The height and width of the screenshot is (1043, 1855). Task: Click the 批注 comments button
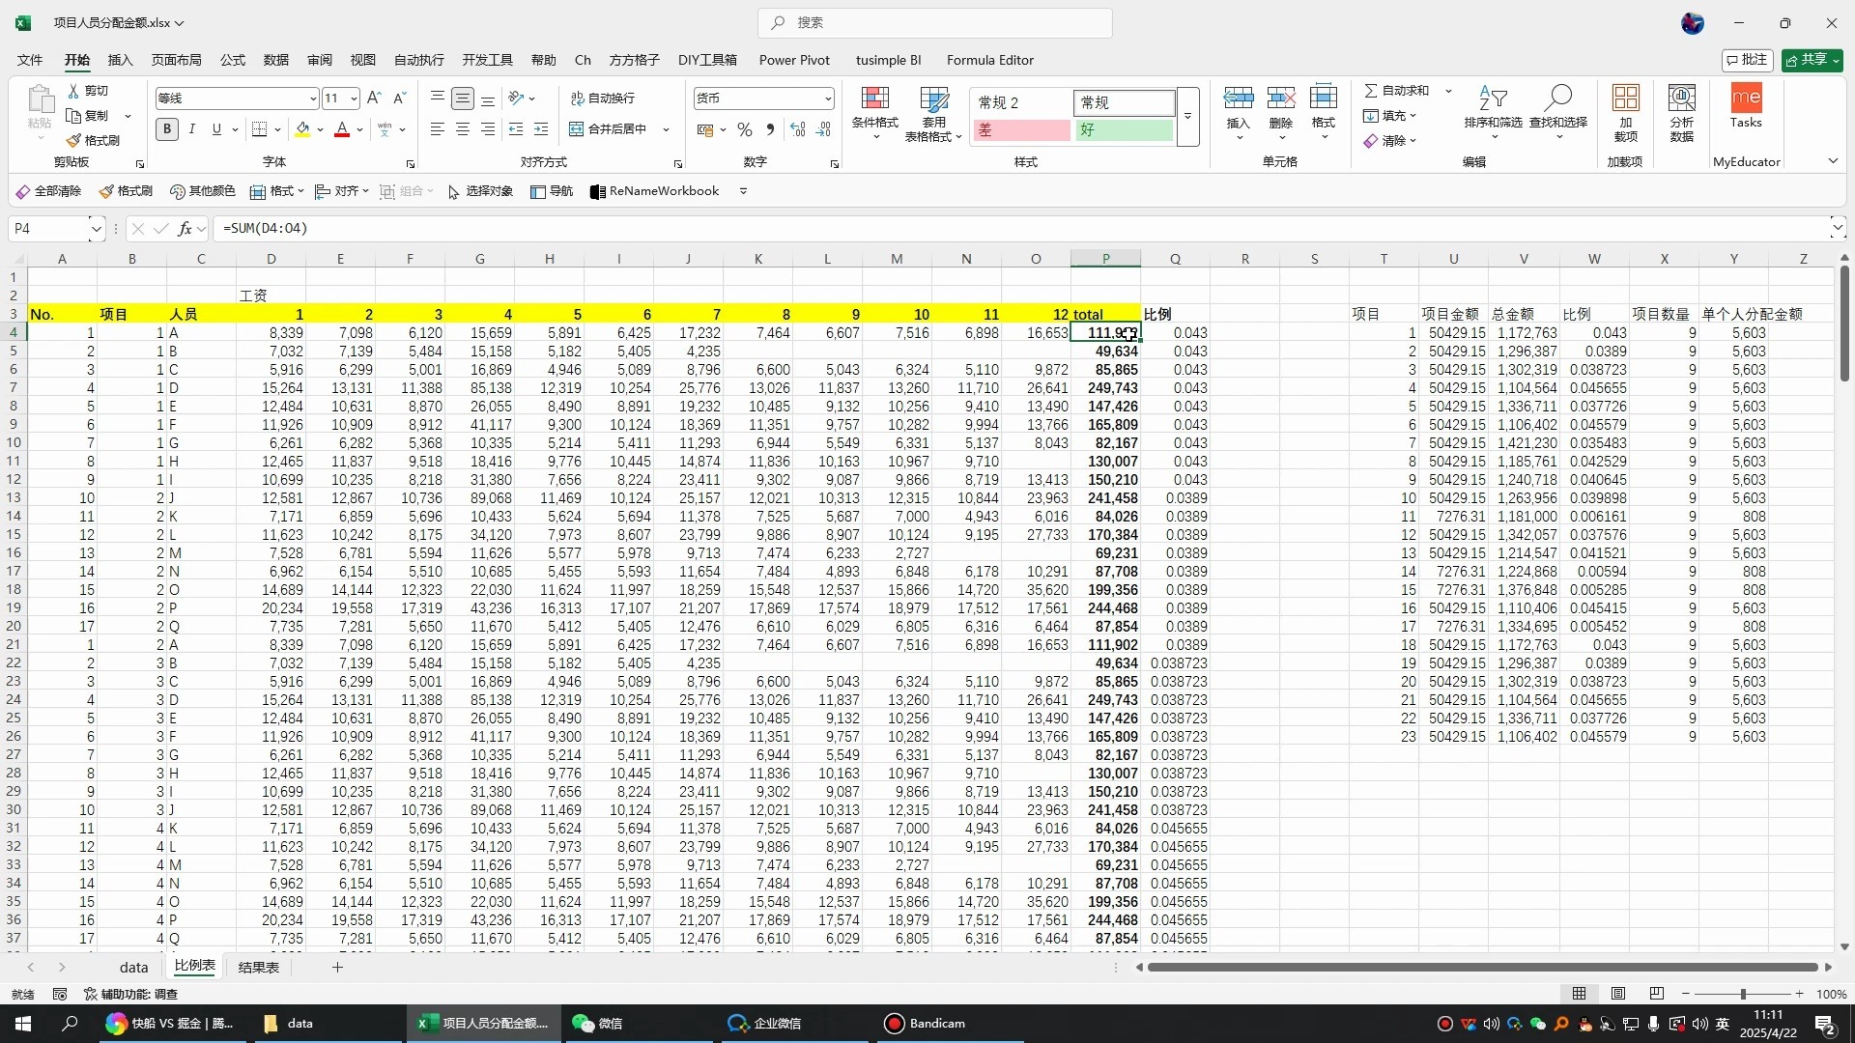click(x=1747, y=60)
